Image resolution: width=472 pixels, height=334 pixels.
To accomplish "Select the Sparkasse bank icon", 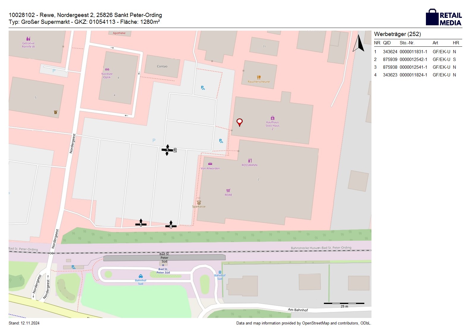I will pos(199,203).
